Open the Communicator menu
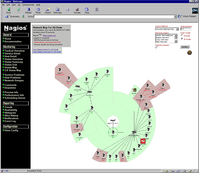This screenshot has height=173, width=199. 29,5
